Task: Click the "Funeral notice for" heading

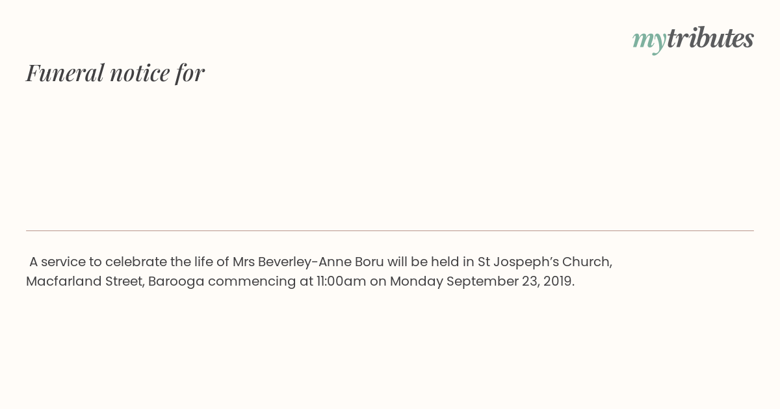Action: 115,73
